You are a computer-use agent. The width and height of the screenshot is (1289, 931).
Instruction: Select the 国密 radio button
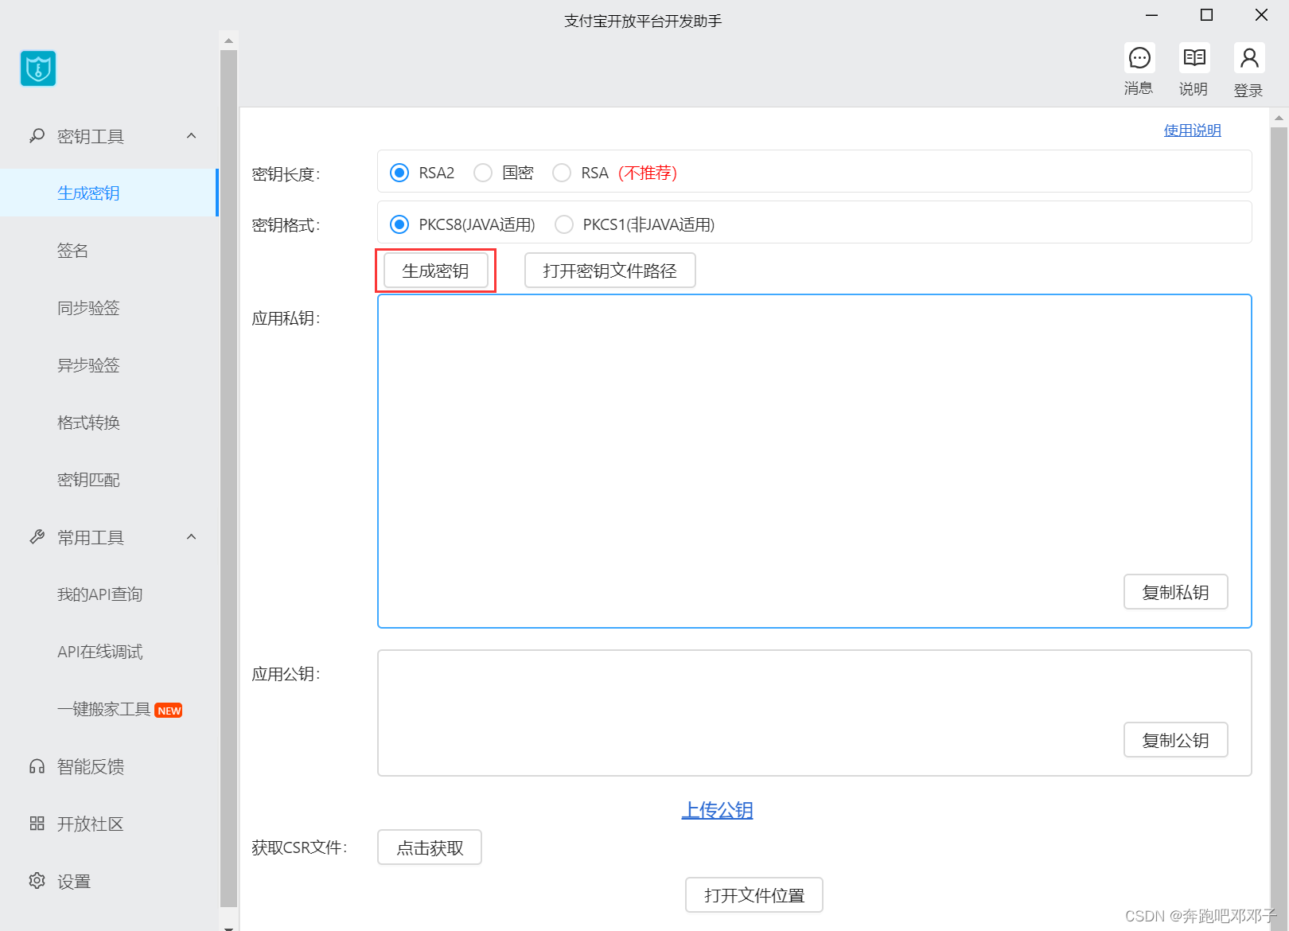tap(483, 173)
